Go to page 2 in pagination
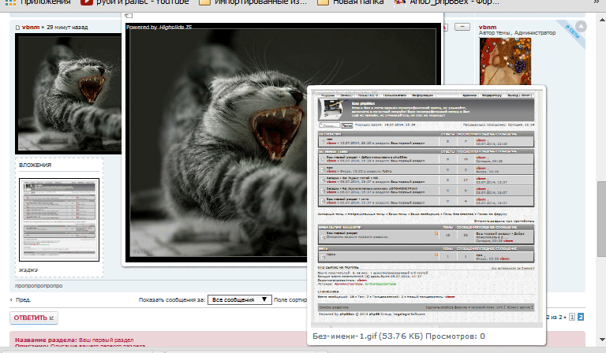The image size is (606, 353). [581, 316]
